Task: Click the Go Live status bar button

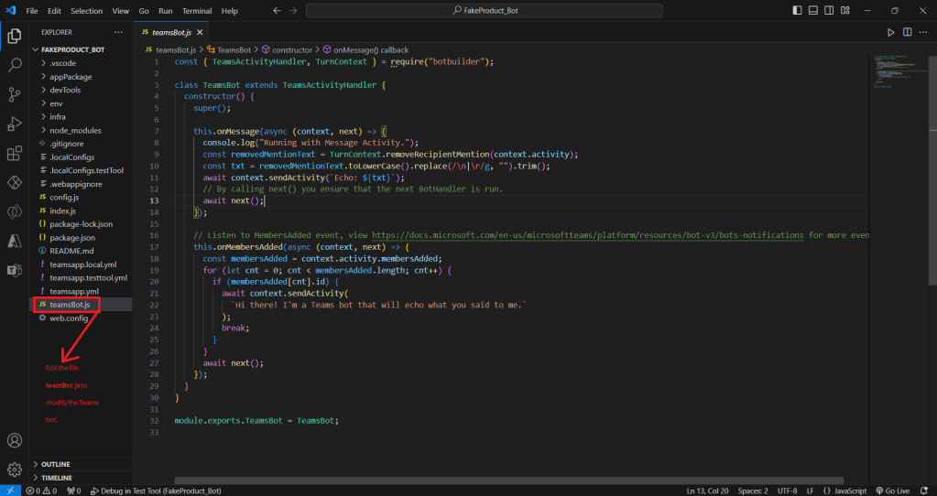Action: (891, 491)
